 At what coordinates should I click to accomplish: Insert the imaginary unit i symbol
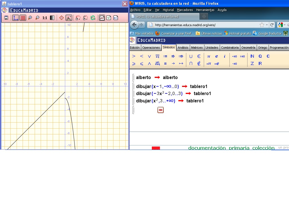[224, 56]
